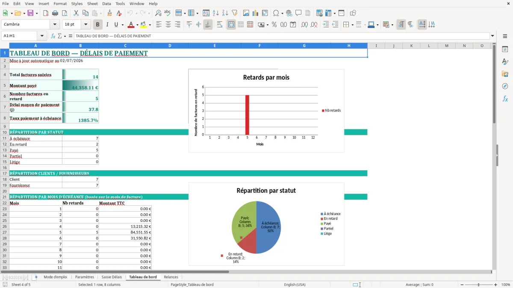Open Cambria font name dropdown
Image resolution: width=513 pixels, height=288 pixels.
54,25
